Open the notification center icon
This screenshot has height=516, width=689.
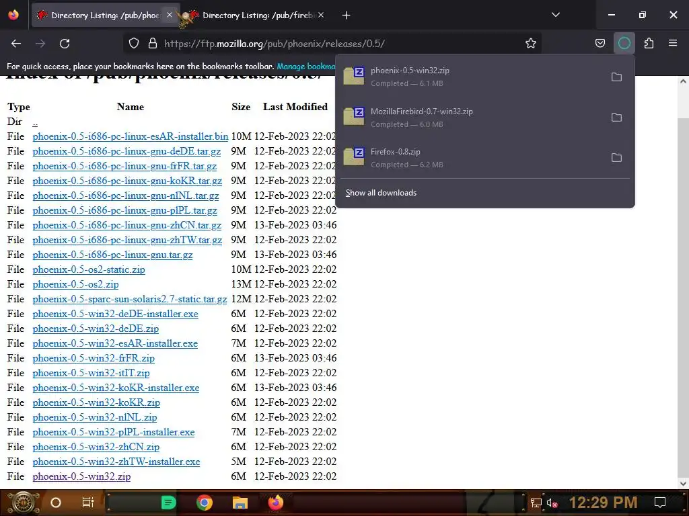[x=660, y=503]
